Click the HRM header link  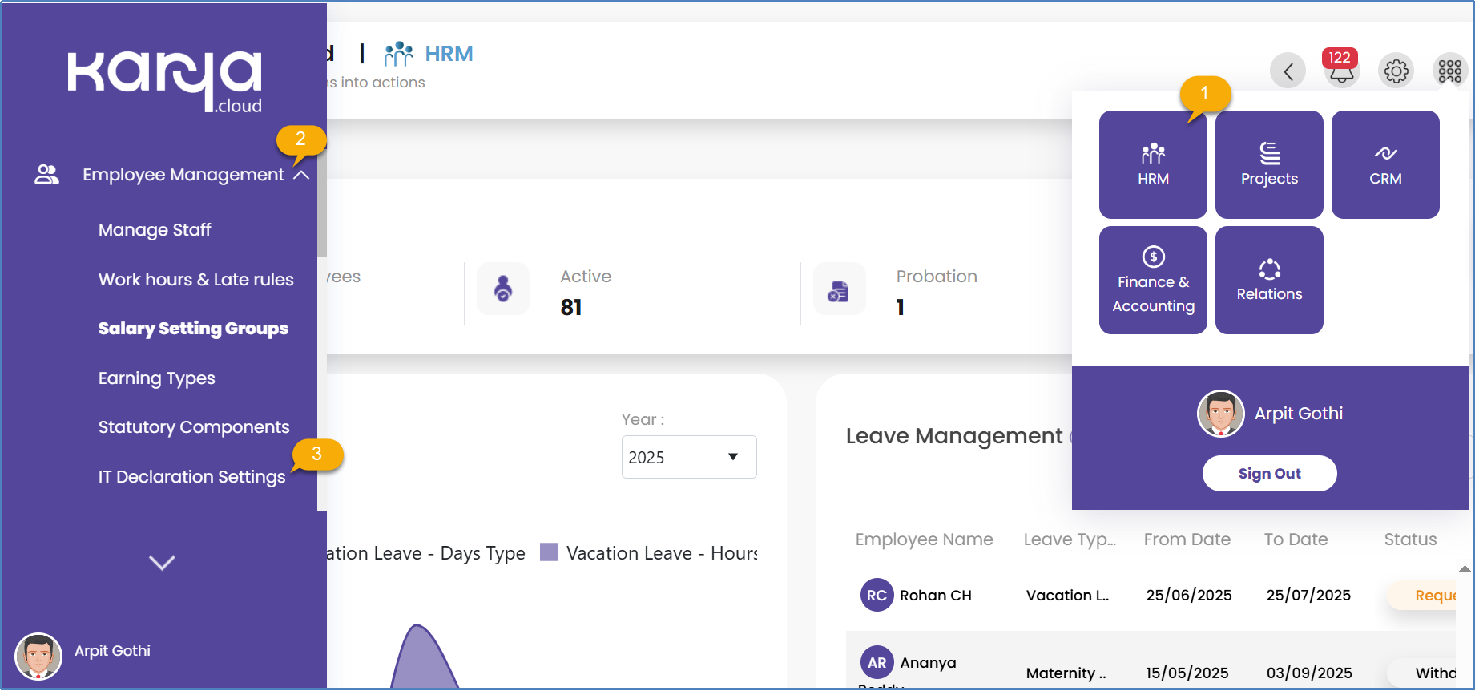[x=449, y=55]
